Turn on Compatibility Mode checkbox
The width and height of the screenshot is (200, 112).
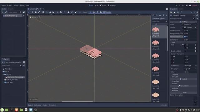click(x=185, y=34)
